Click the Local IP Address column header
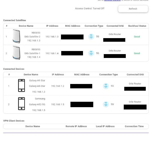Viewport: 155px width, 144px height. (105, 126)
